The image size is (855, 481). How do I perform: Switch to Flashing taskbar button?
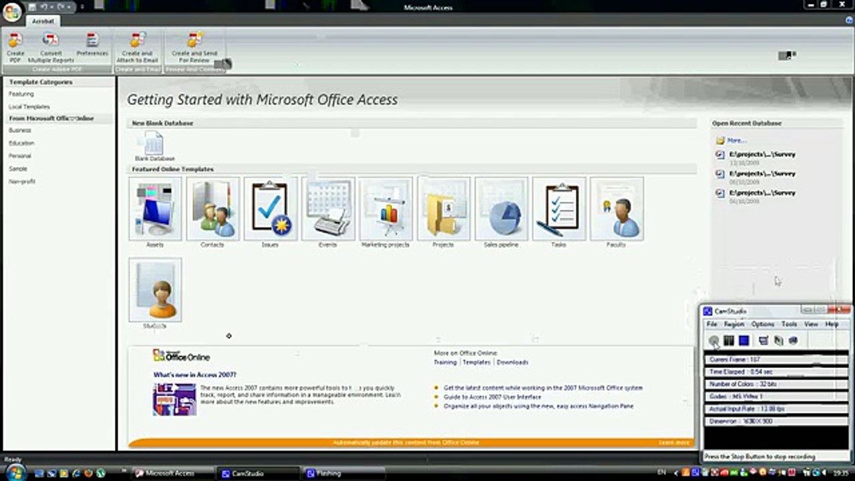pos(343,473)
